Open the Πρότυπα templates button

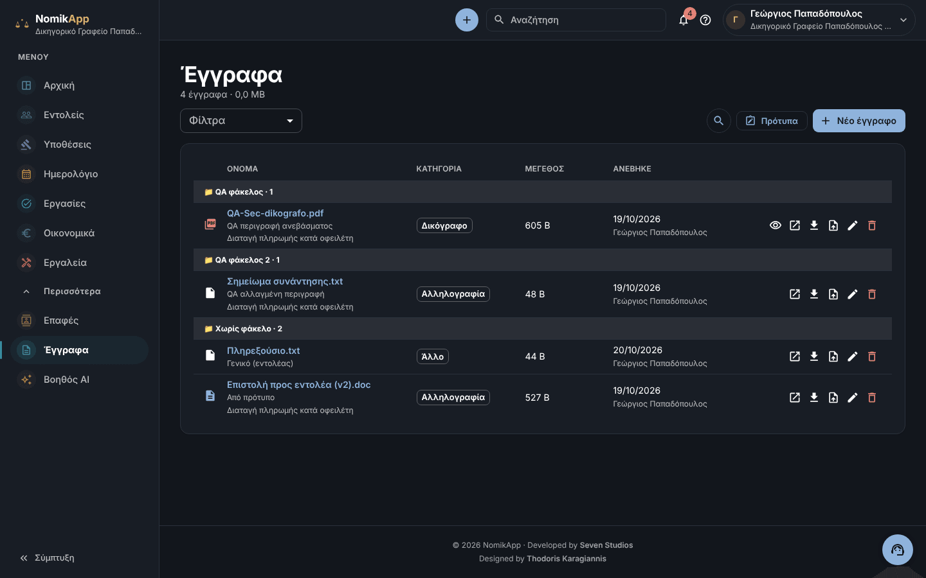pos(772,121)
